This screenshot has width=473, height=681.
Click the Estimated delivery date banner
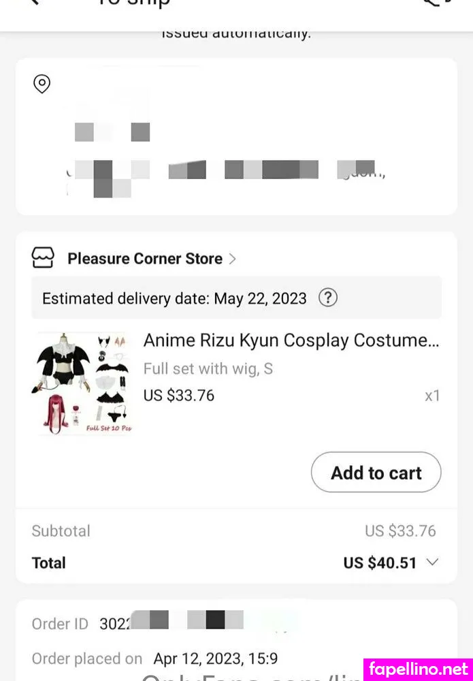(x=174, y=298)
